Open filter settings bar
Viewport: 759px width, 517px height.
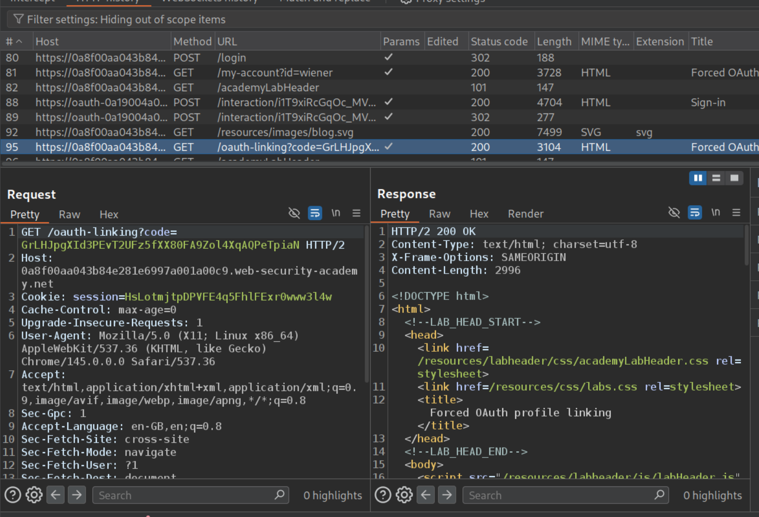point(126,20)
